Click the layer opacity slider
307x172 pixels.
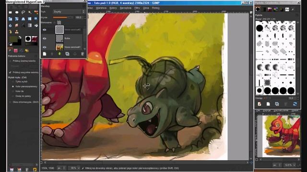pyautogui.click(x=63, y=17)
